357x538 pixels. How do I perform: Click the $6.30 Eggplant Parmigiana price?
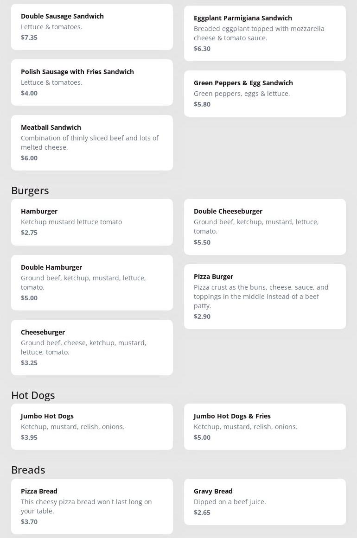pos(202,49)
